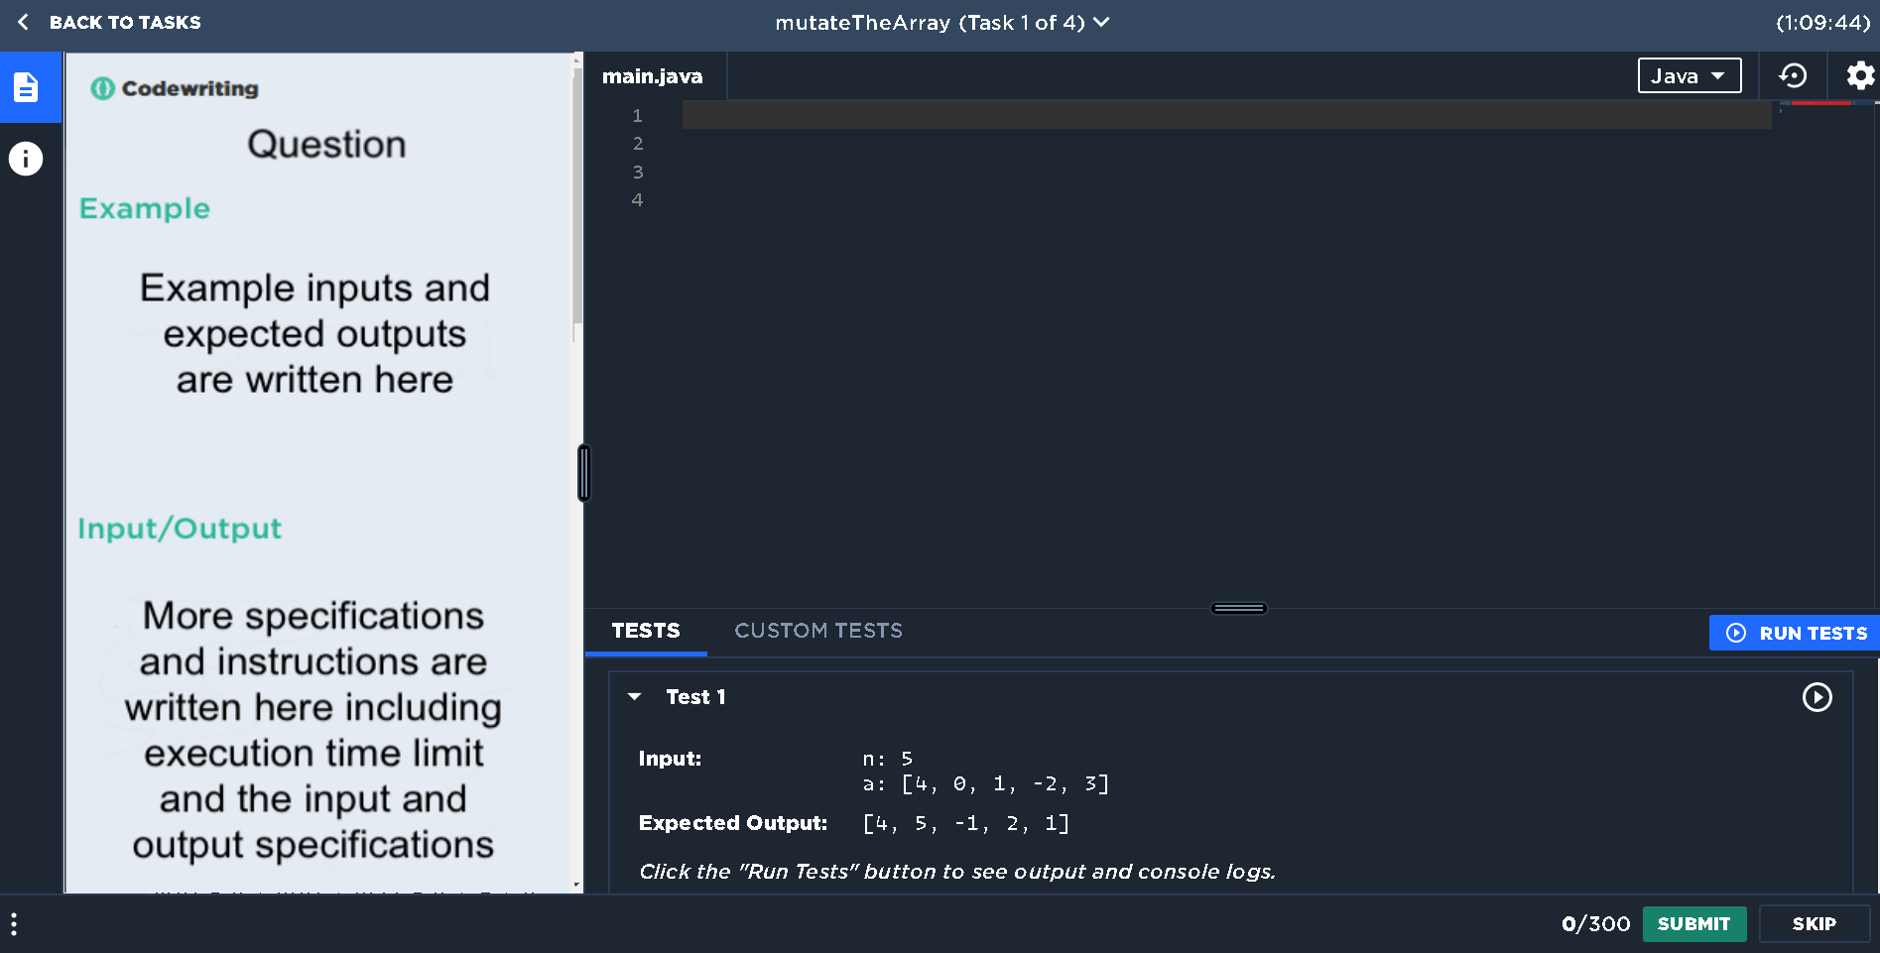Open the three-dot menu at bottom left
This screenshot has width=1880, height=953.
[x=13, y=923]
